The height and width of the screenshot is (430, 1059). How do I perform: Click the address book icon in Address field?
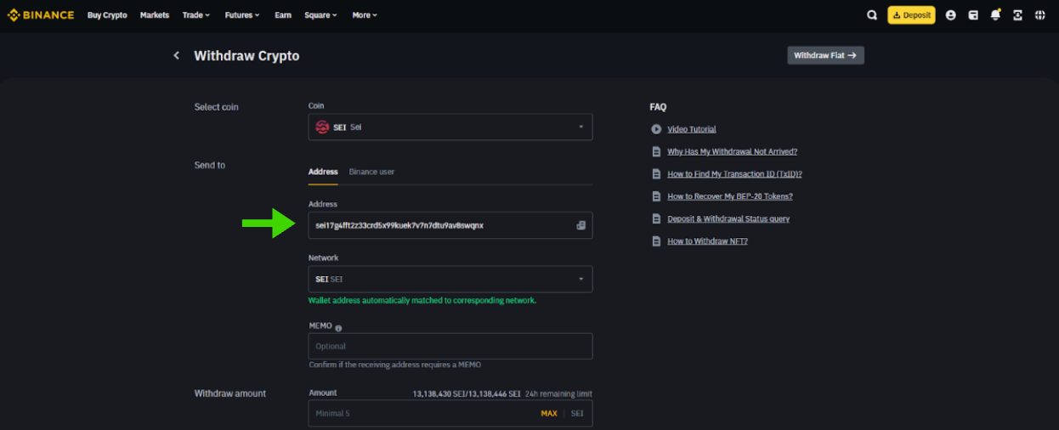[581, 225]
